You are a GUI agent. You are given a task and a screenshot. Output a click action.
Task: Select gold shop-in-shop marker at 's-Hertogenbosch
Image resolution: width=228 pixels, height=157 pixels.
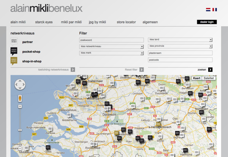(x=158, y=124)
